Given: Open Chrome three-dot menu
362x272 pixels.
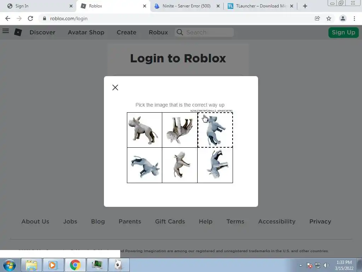Looking at the screenshot, I should tap(354, 18).
